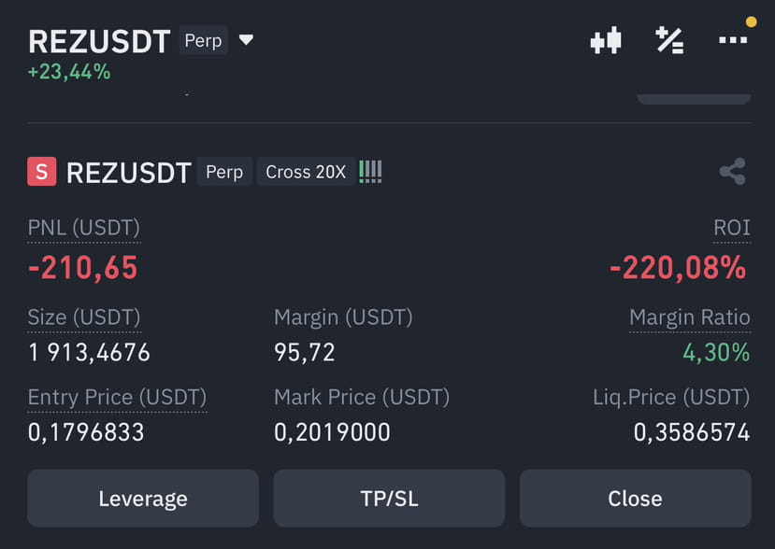Tap the REZUSDT position name
Viewport: 775px width, 549px height.
(129, 173)
